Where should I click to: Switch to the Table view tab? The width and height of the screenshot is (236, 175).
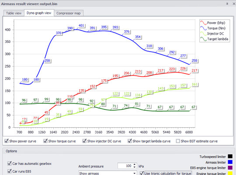click(14, 13)
